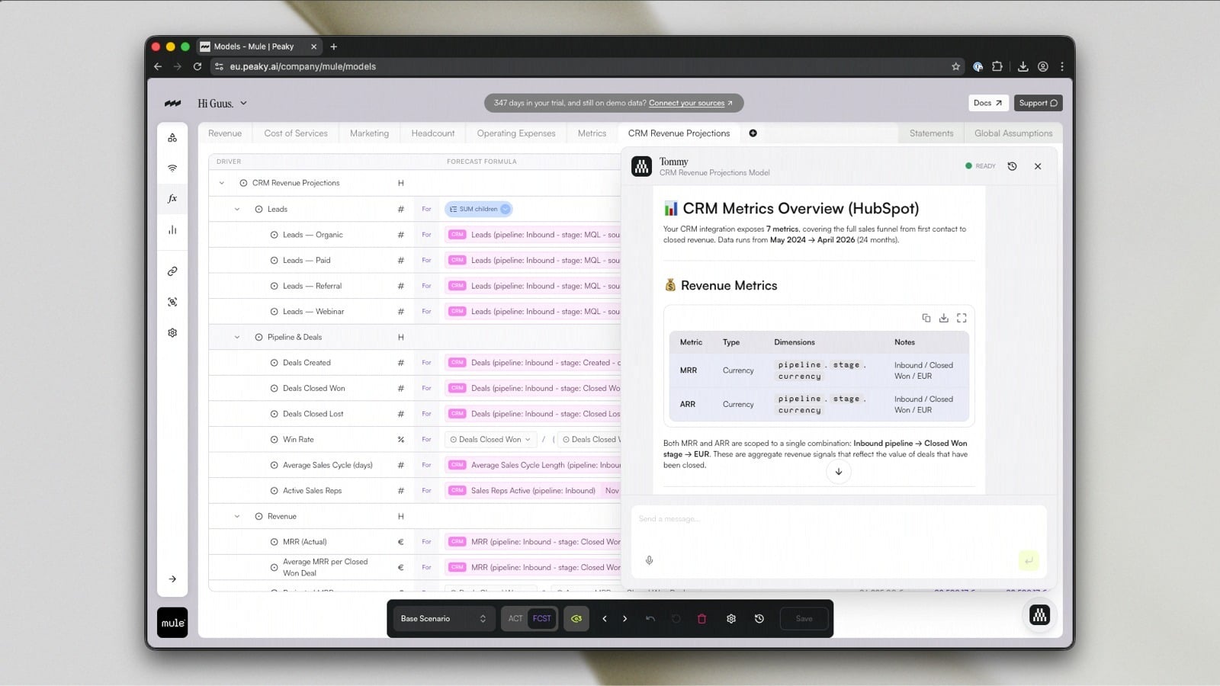Switch to the Revenue tab
1220x686 pixels.
click(x=225, y=133)
